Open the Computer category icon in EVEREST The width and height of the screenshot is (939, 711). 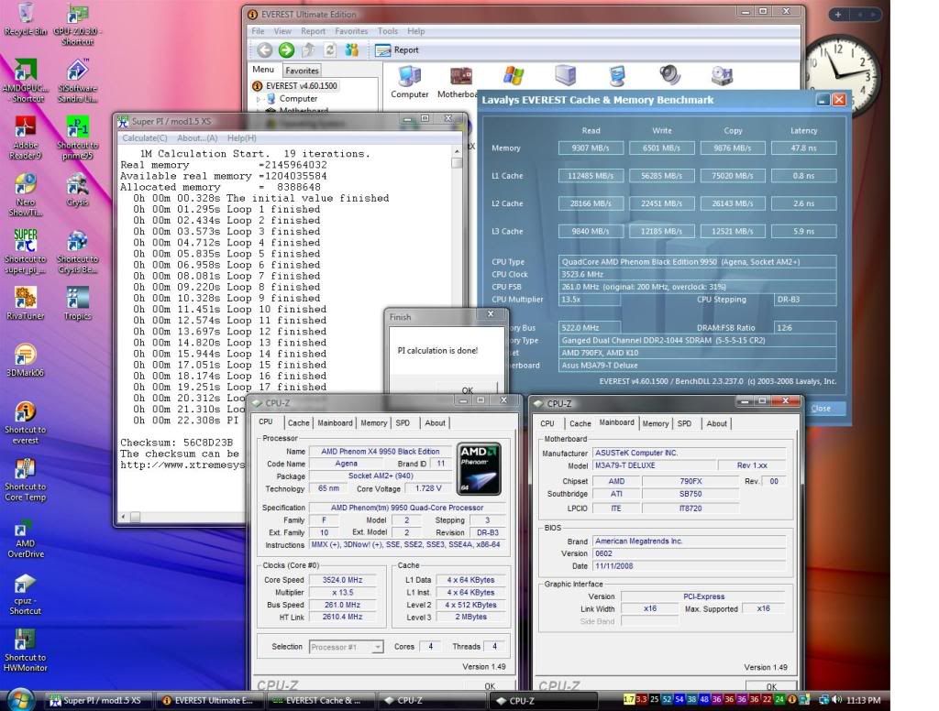pyautogui.click(x=410, y=82)
